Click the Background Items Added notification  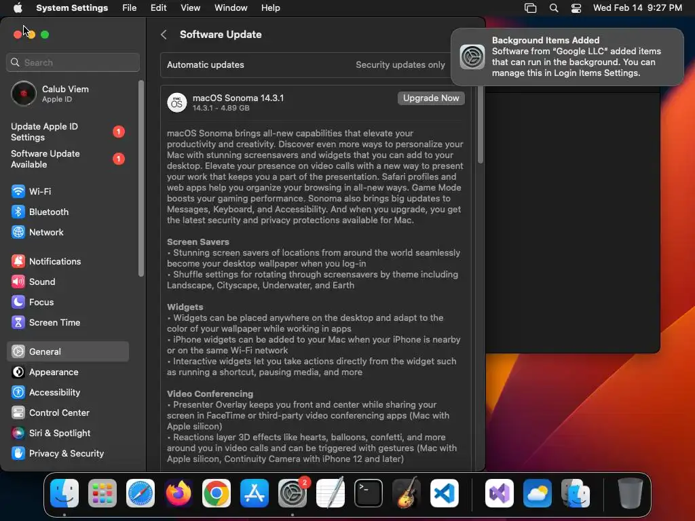(x=567, y=57)
